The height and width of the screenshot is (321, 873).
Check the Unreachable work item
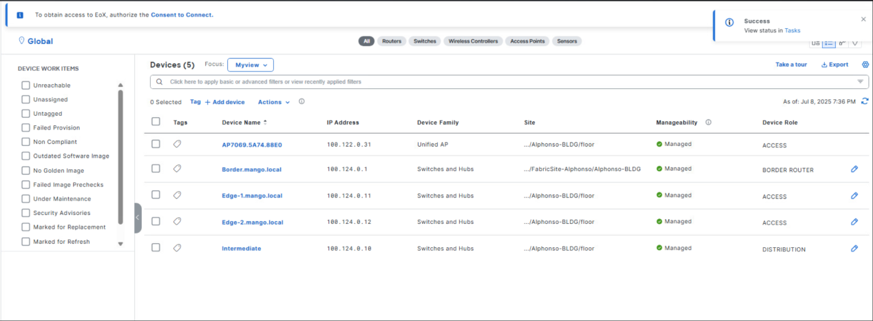[x=25, y=85]
